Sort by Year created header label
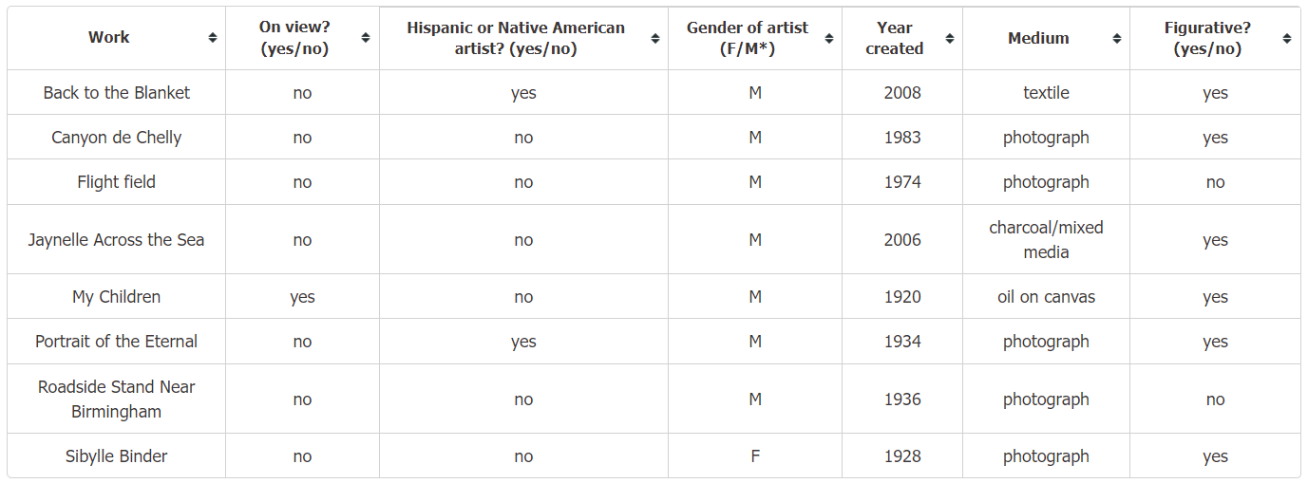 click(895, 38)
